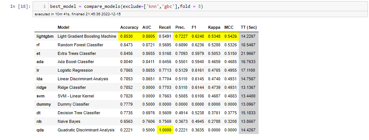Screen dimensions: 369x140
Task: Click the ridge row index
Action: pyautogui.click(x=42, y=87)
